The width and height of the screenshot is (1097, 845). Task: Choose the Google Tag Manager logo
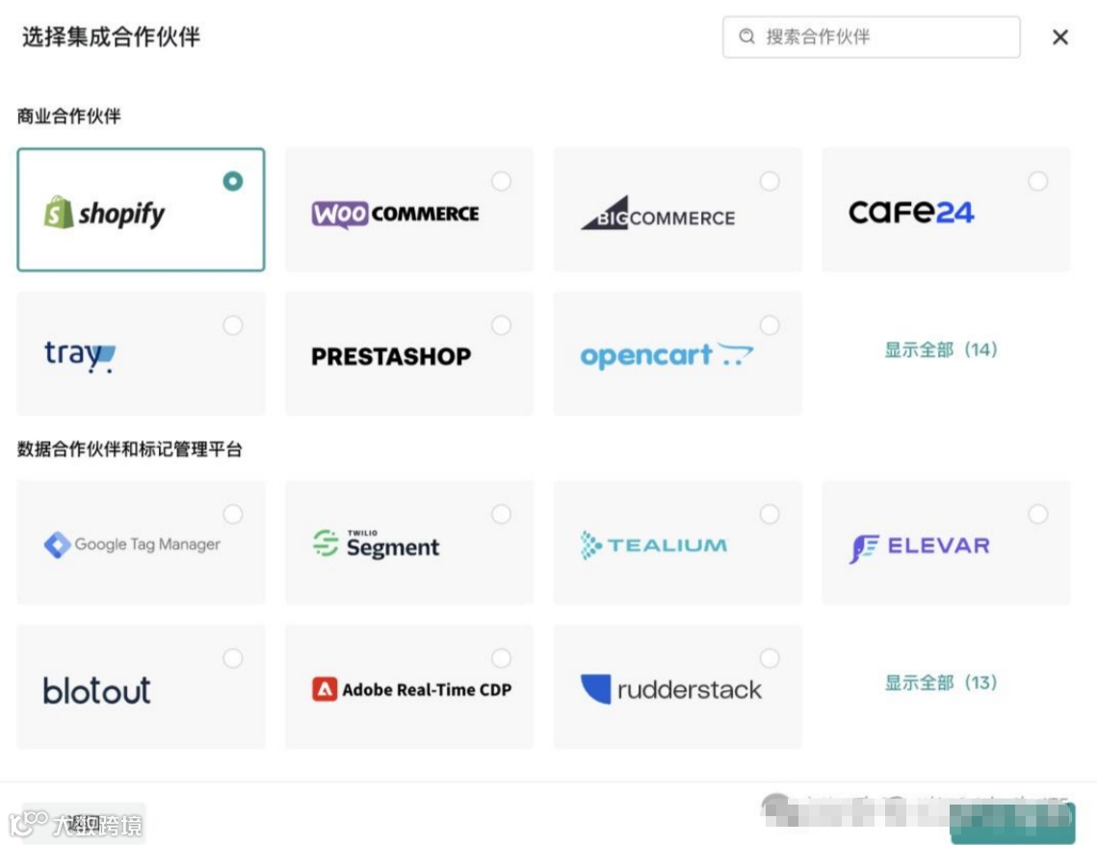pos(132,544)
